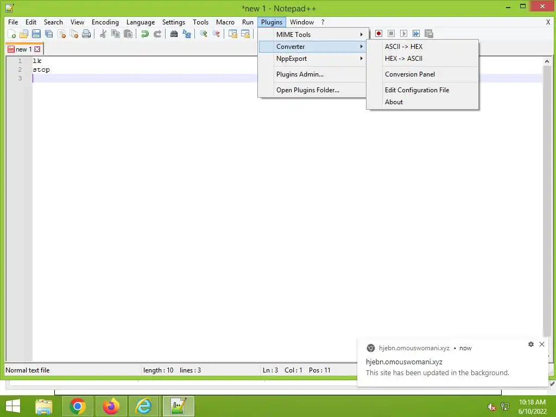Click the Windows Start button

(x=13, y=406)
